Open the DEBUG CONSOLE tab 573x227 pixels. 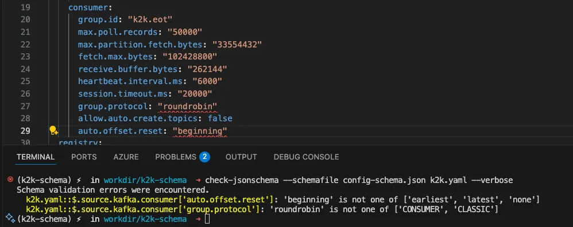(306, 157)
